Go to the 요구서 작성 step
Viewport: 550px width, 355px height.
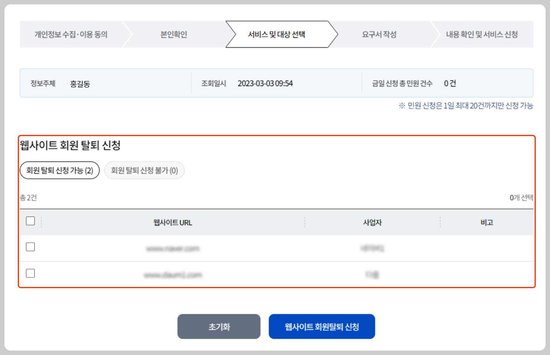(x=380, y=35)
